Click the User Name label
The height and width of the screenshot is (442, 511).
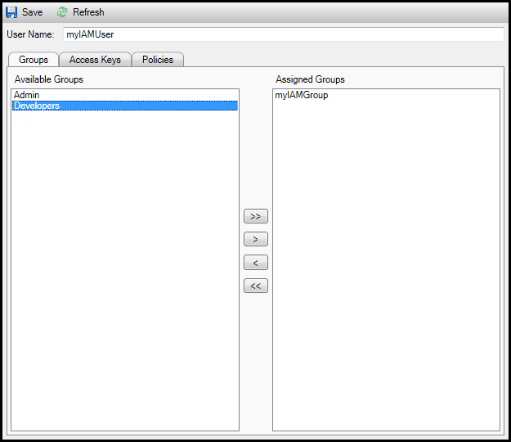(x=30, y=34)
